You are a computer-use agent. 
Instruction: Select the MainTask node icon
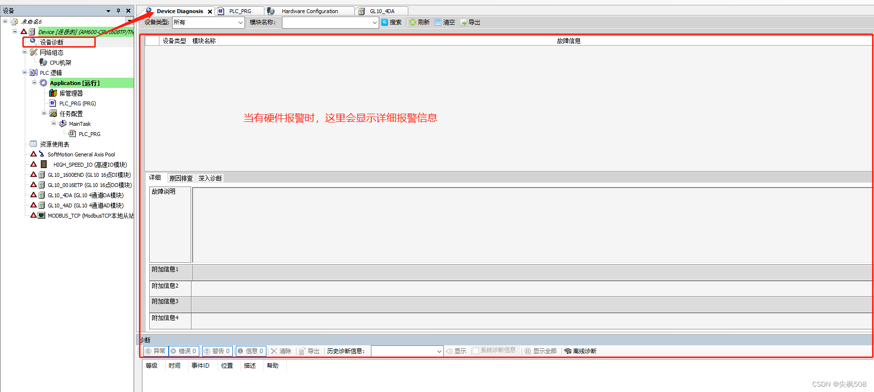tap(63, 123)
